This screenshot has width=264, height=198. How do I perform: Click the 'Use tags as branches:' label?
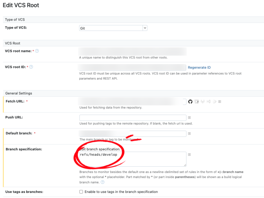pos(24,192)
